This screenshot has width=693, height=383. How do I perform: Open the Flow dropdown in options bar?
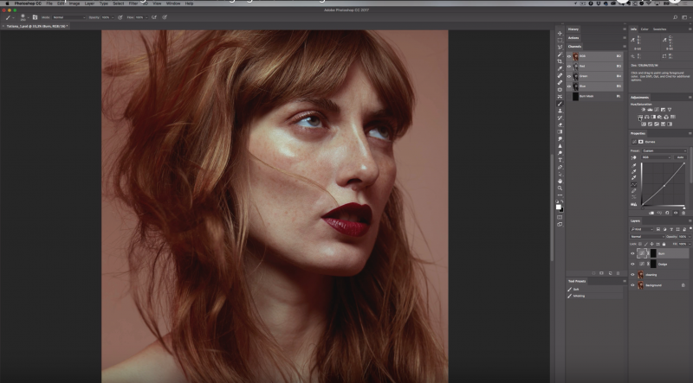(147, 17)
